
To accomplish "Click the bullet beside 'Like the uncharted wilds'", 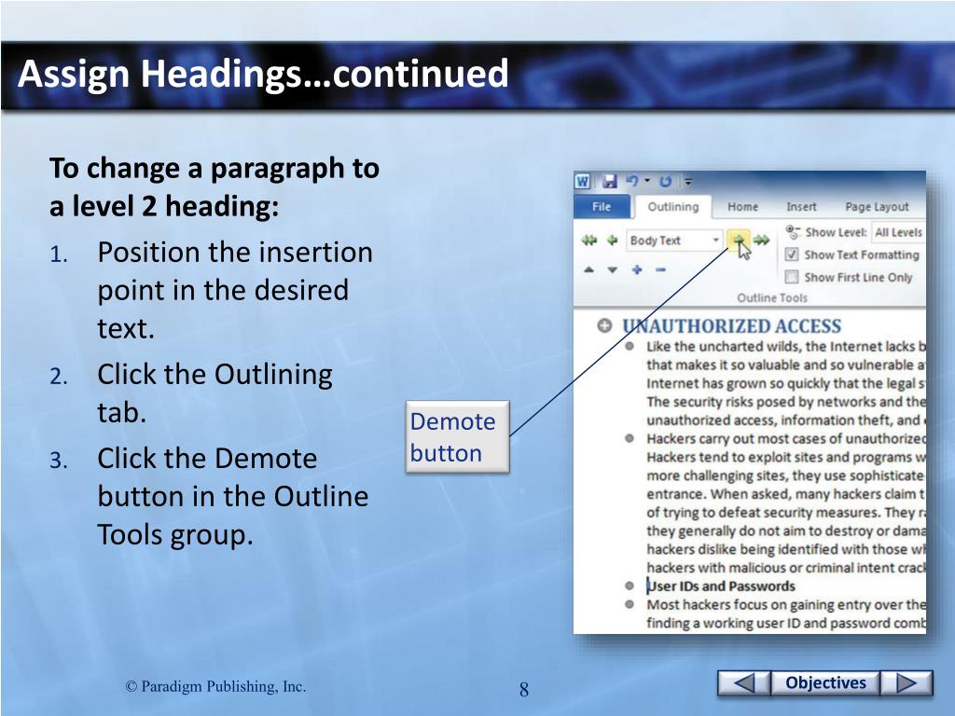I will pyautogui.click(x=630, y=347).
